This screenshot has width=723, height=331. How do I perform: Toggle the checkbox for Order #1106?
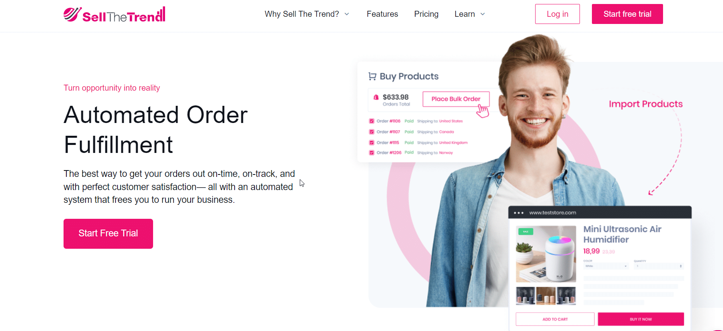click(372, 121)
